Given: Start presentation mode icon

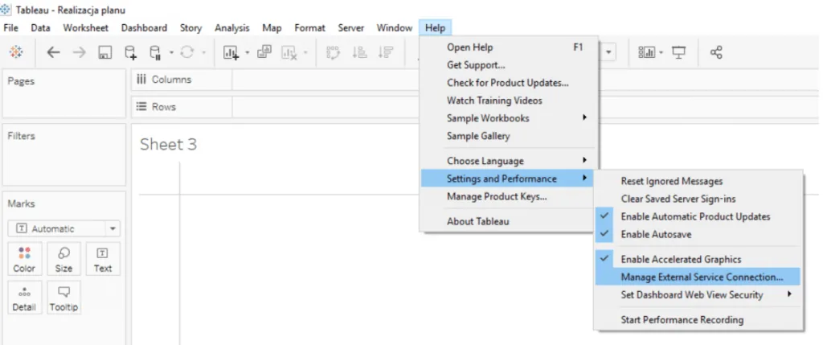Looking at the screenshot, I should point(679,52).
